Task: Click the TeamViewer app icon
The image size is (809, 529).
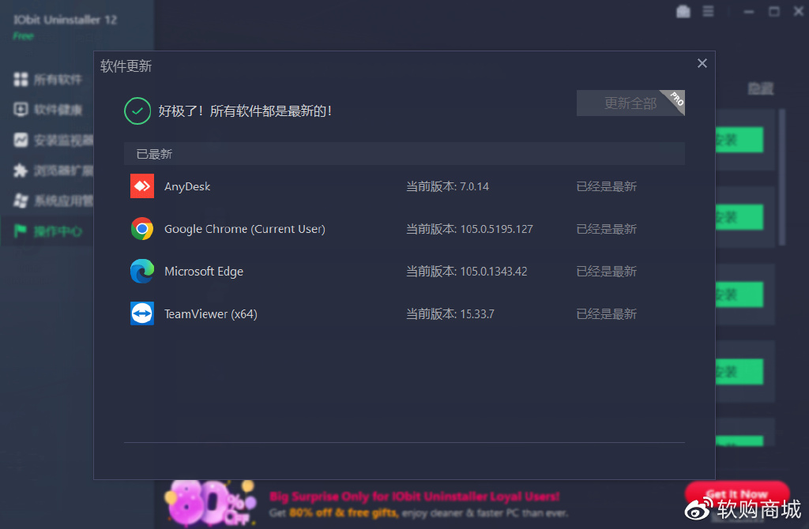Action: pos(142,313)
